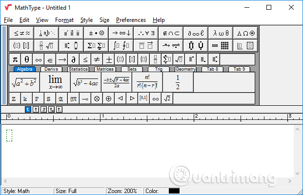Viewport: 303px width, 195px height.
Task: Insert the not-equal symbol from small bar
Action: pyautogui.click(x=97, y=59)
